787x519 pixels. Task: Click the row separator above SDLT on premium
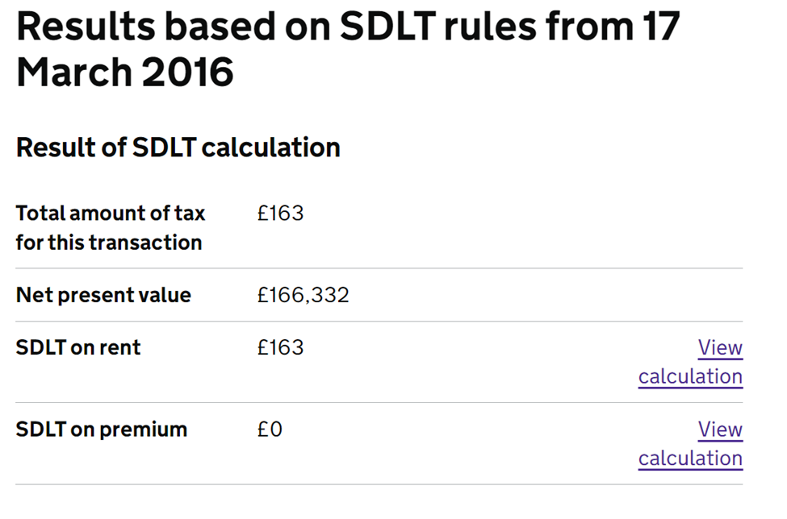379,403
